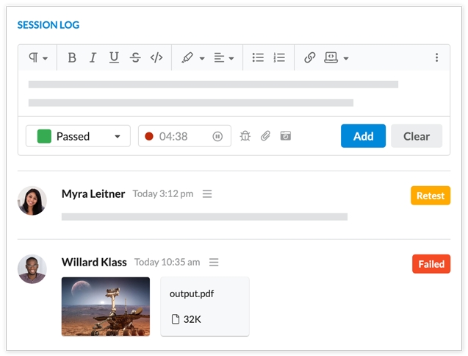This screenshot has height=356, width=468.
Task: Click the Today 3:12 pm timestamp
Action: pos(163,193)
